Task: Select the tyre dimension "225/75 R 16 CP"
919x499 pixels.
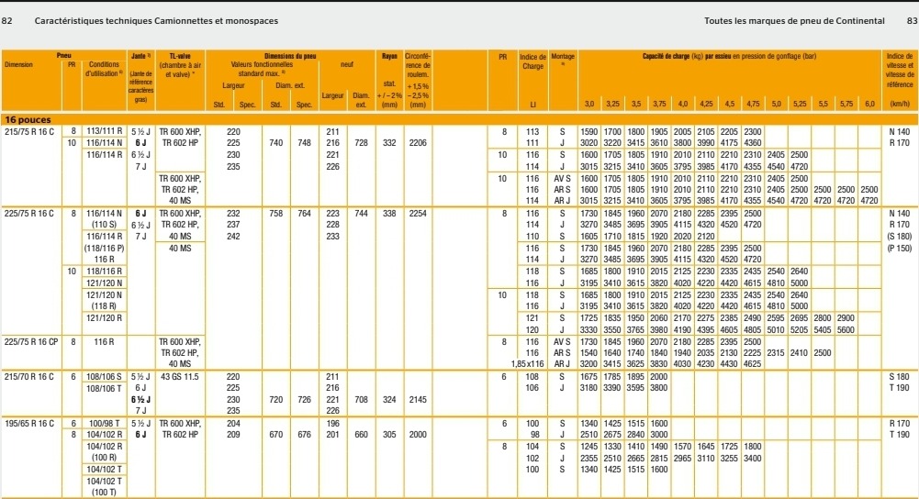Action: (31, 342)
